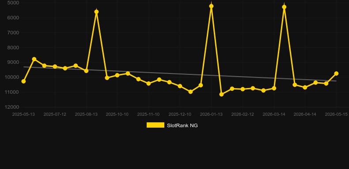Click the 2025-05-13 date label
The image size is (349, 169).
(x=23, y=114)
